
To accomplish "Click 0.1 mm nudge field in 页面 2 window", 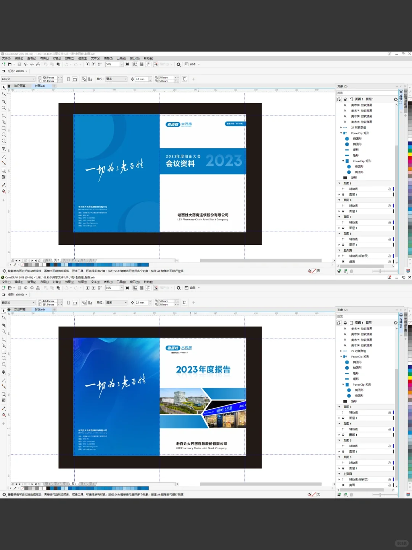I will 141,79.
